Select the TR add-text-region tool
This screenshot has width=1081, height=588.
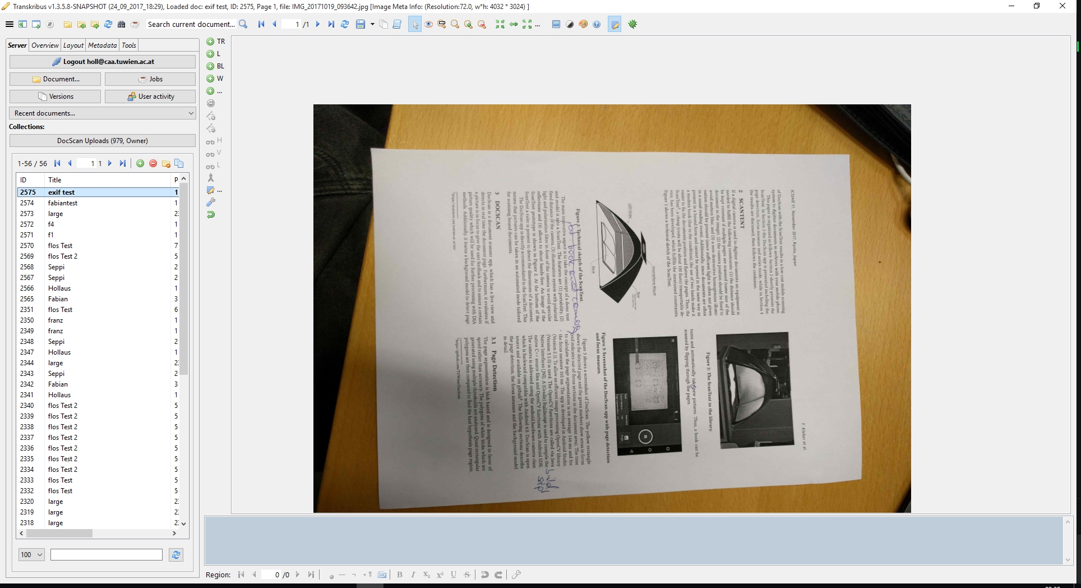click(210, 42)
